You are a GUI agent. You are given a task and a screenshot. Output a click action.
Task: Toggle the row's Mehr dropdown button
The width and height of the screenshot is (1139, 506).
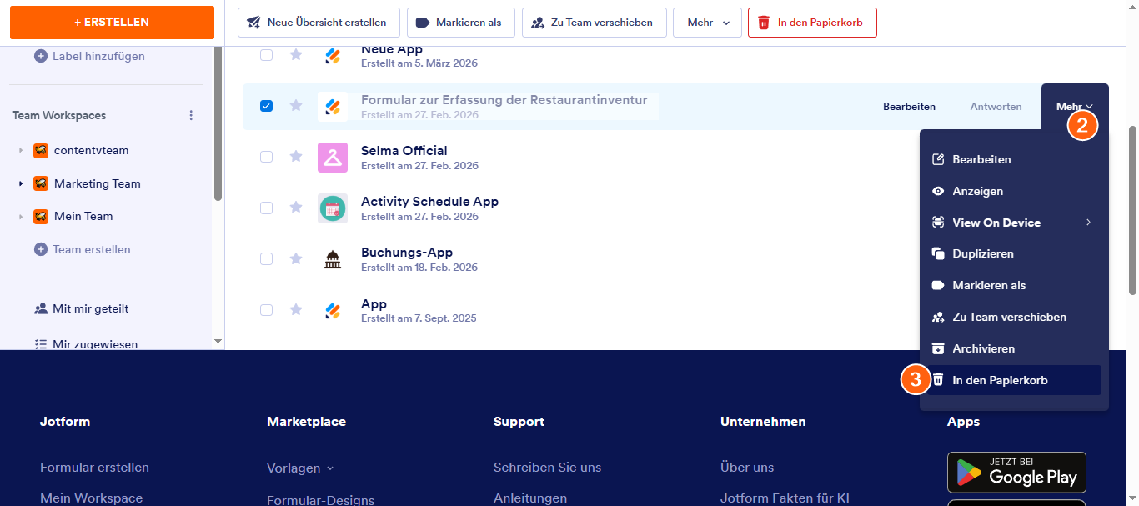coord(1075,107)
